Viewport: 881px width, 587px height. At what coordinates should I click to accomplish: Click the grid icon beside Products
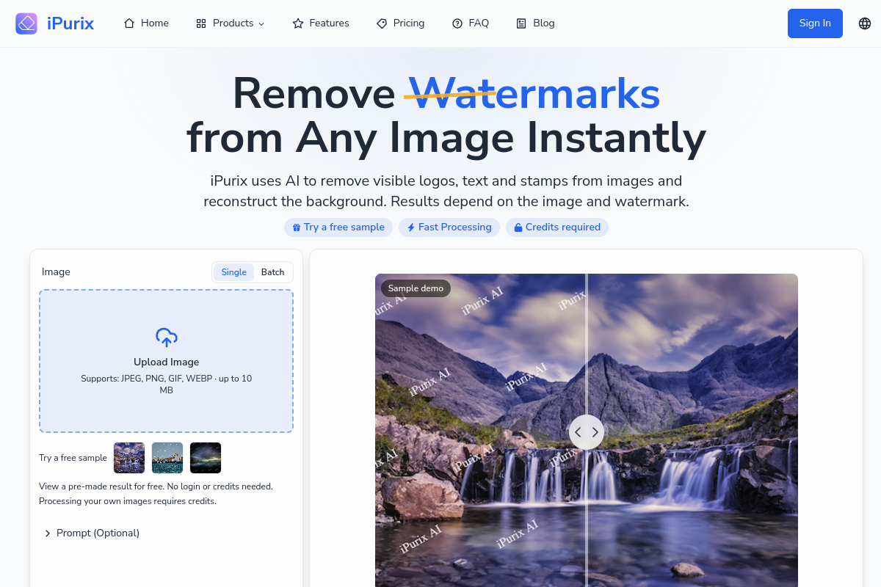pos(201,23)
